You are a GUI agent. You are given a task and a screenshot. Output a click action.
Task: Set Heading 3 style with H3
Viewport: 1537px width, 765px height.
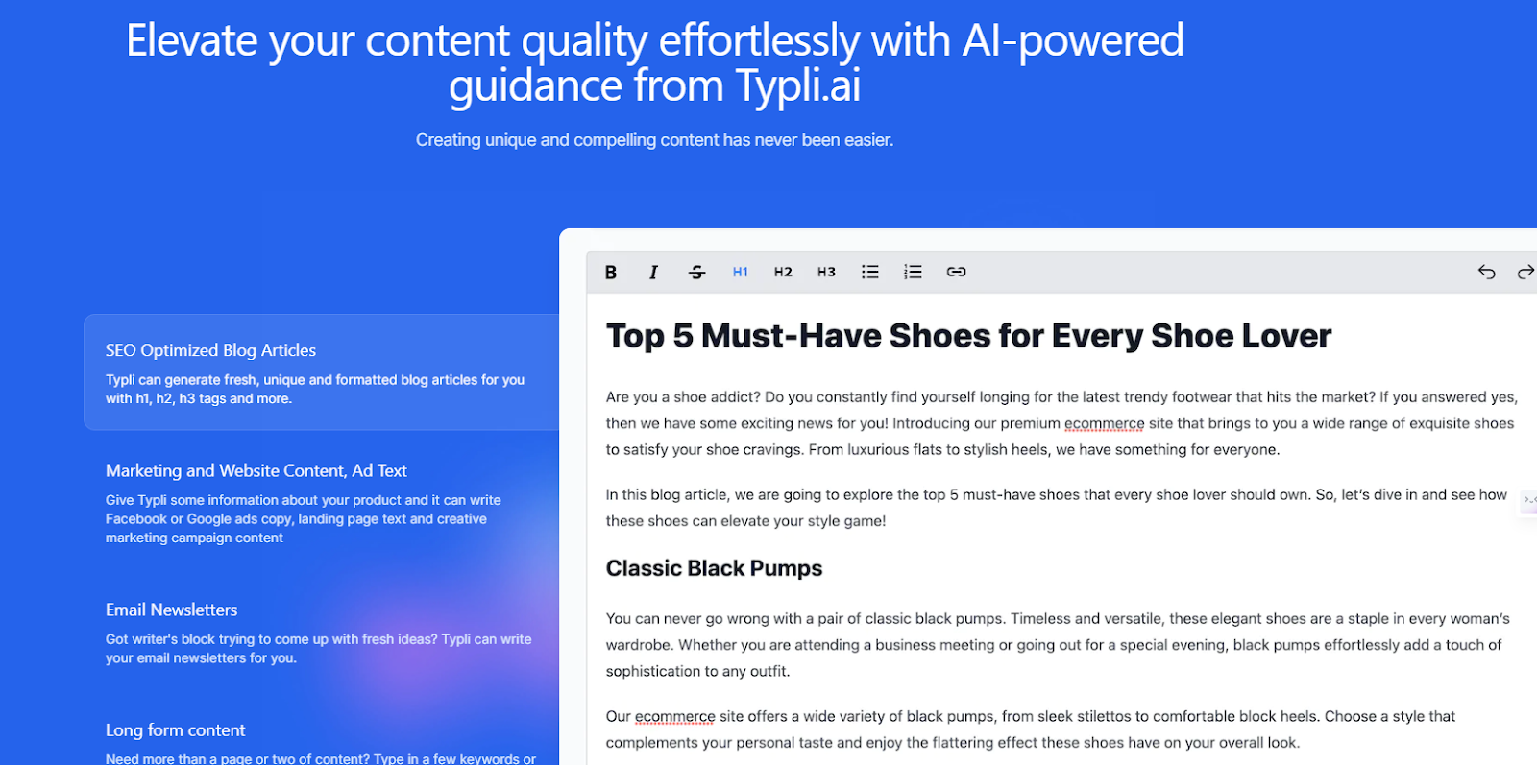(827, 273)
